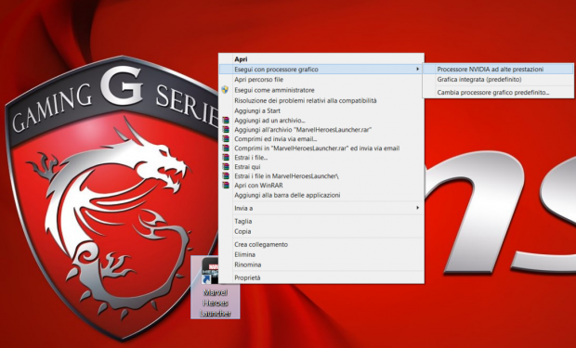The image size is (576, 348).
Task: Open Esegui con processore grafico submenu
Action: [x=321, y=69]
